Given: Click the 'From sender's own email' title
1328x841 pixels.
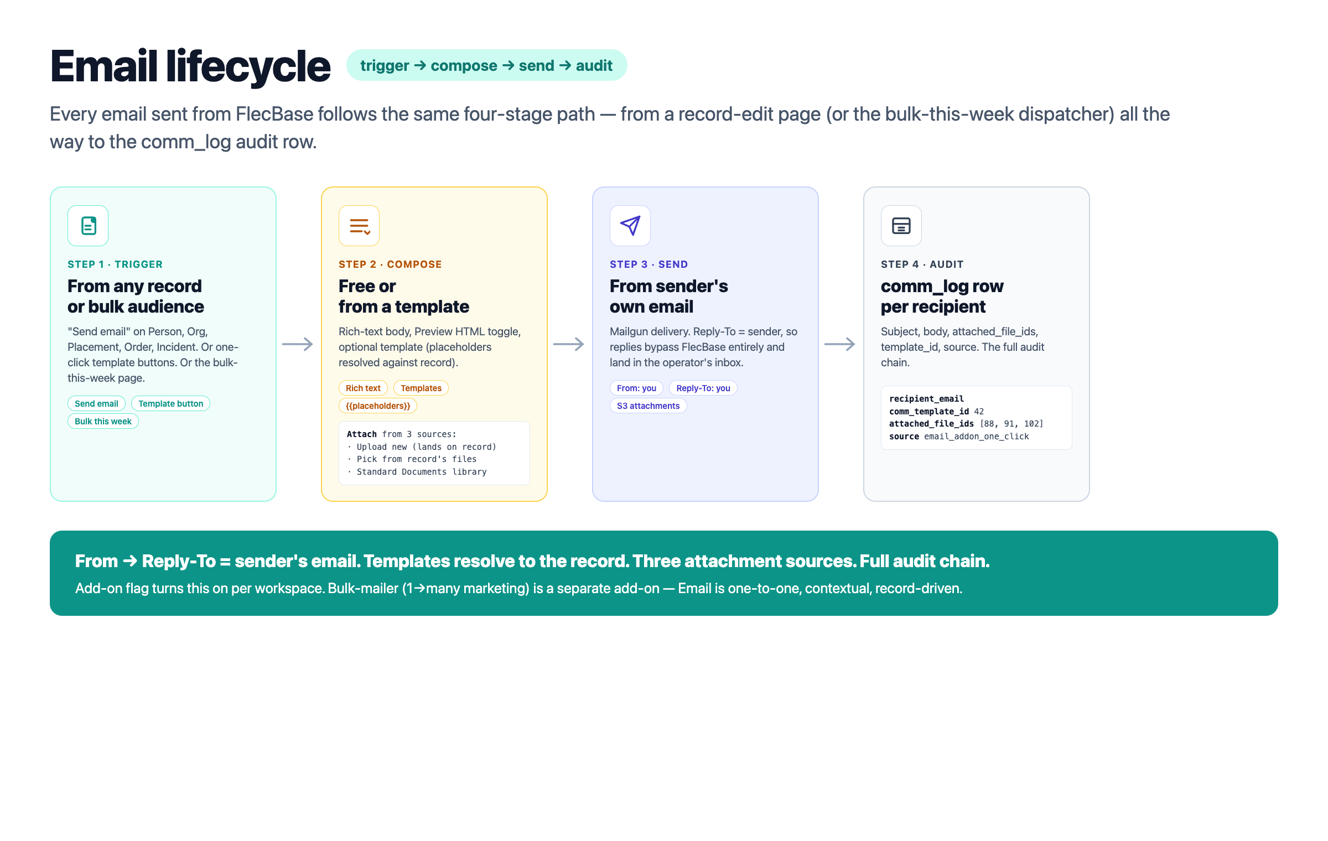Looking at the screenshot, I should [x=669, y=297].
